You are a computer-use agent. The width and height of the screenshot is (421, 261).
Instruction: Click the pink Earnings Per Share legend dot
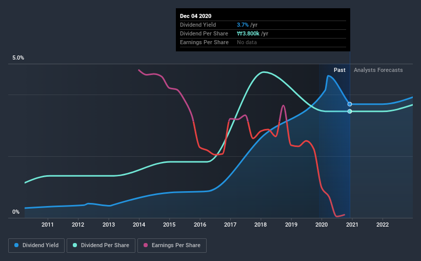click(x=146, y=245)
